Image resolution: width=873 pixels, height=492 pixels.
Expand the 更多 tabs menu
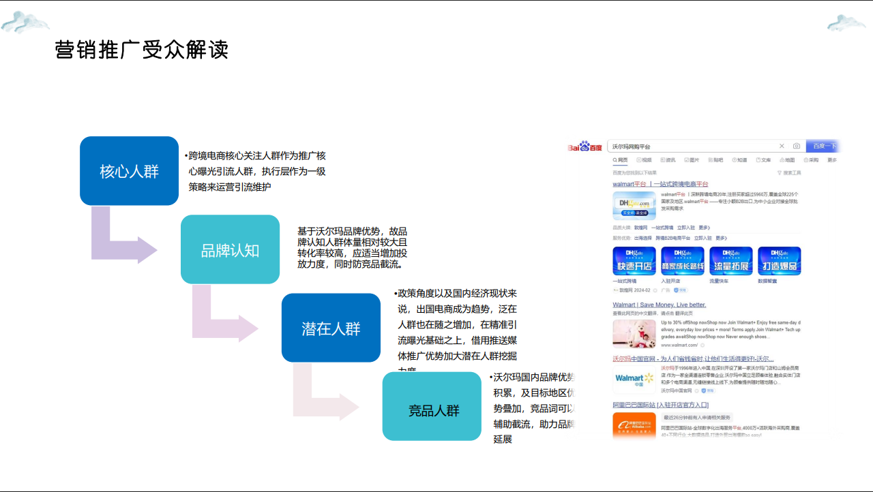tap(832, 160)
